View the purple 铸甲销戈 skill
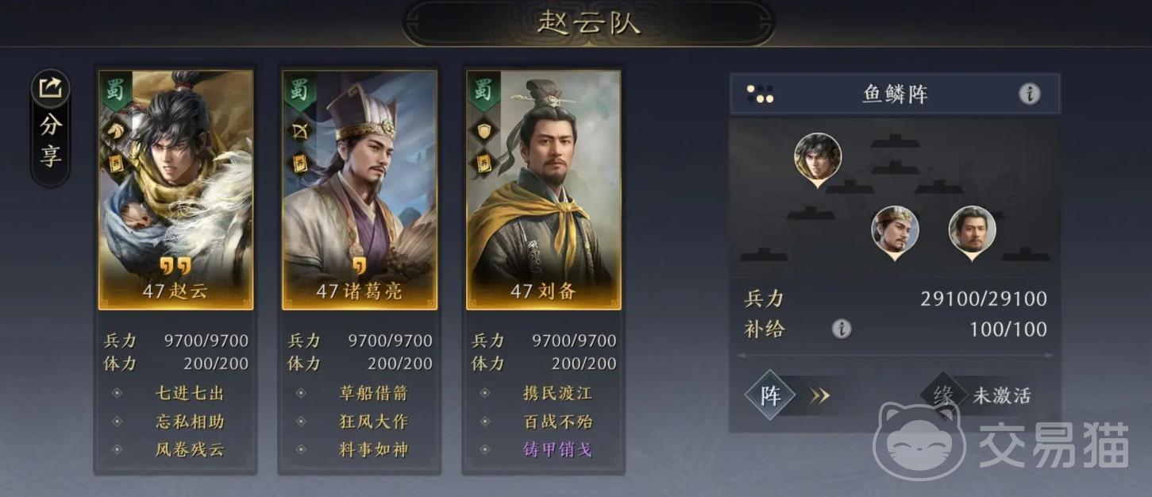The image size is (1152, 497). (x=558, y=449)
